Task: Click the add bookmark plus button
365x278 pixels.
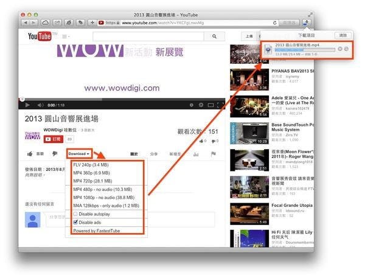Action: click(x=92, y=23)
